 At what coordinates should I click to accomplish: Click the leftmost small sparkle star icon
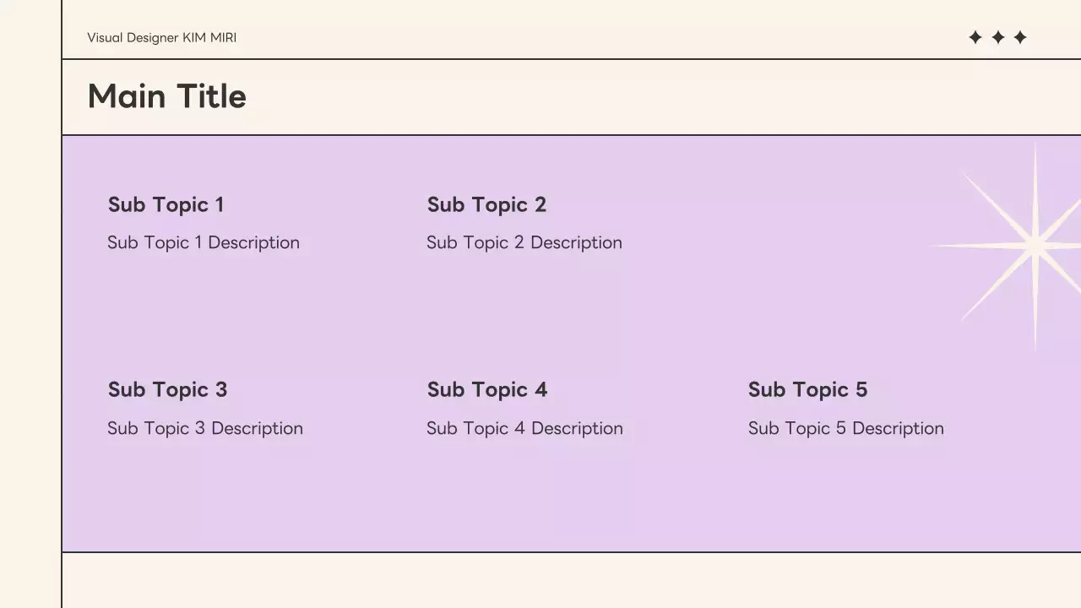975,37
